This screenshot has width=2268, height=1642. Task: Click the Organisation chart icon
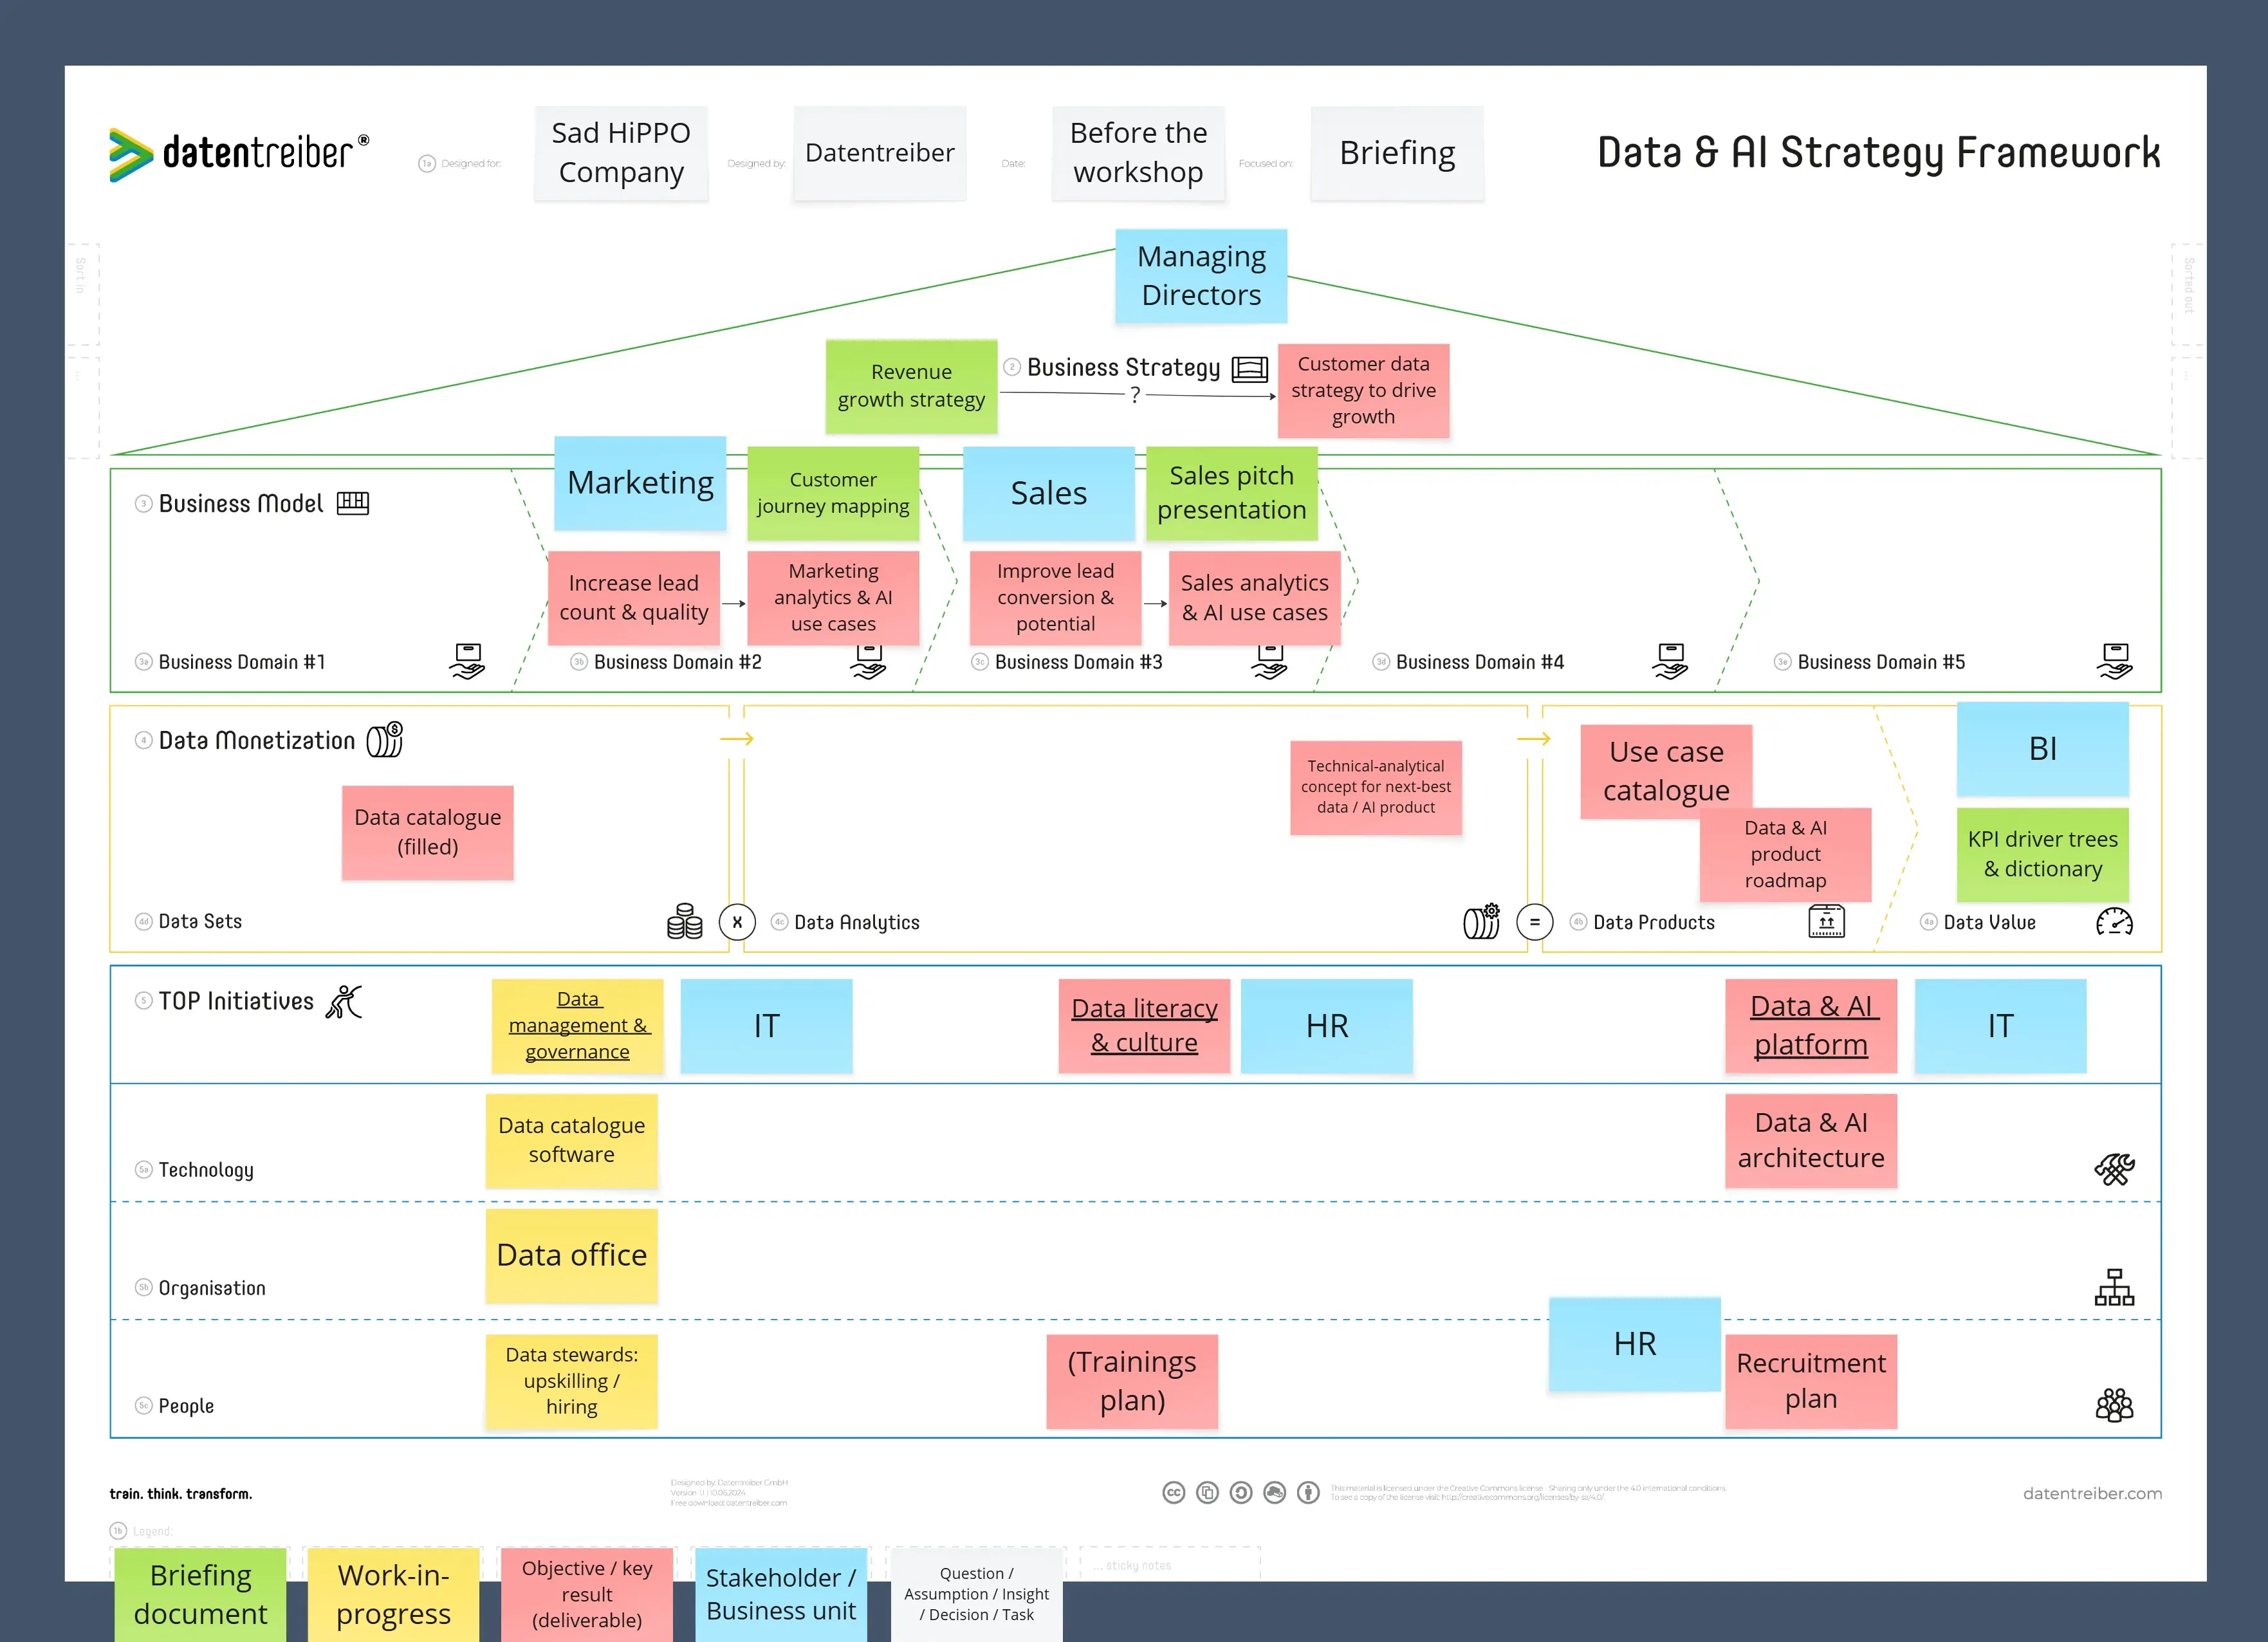click(x=2114, y=1287)
